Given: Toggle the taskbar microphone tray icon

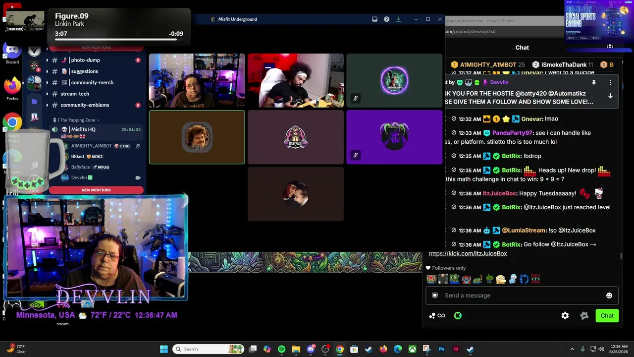Looking at the screenshot, I should [x=582, y=349].
